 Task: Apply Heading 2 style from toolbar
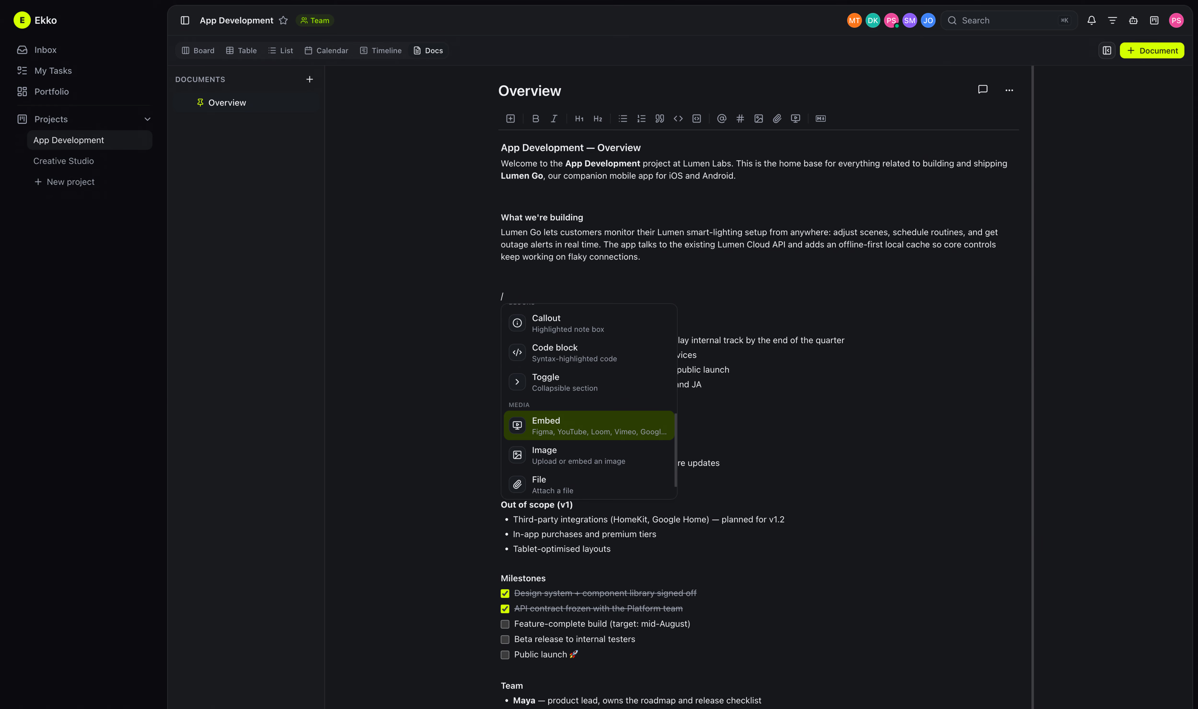597,118
